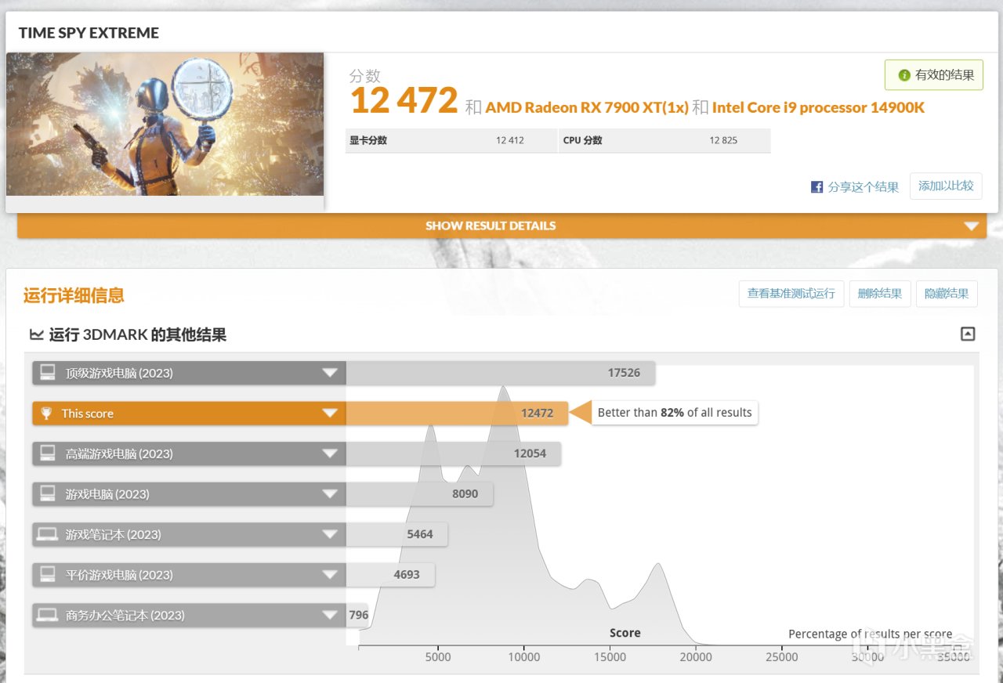Click the trophy icon beside This score
This screenshot has width=1003, height=683.
pyautogui.click(x=47, y=414)
